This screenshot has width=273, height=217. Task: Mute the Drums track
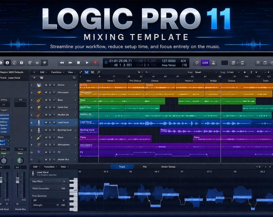point(46,85)
